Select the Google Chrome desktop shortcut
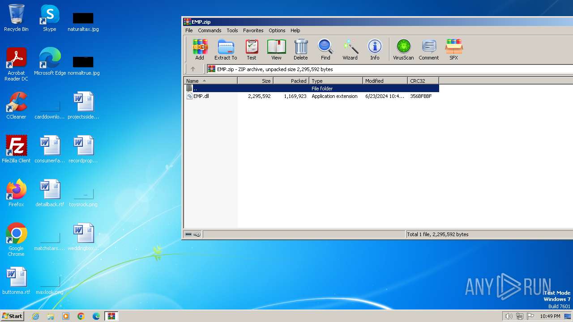This screenshot has height=322, width=573. [16, 240]
